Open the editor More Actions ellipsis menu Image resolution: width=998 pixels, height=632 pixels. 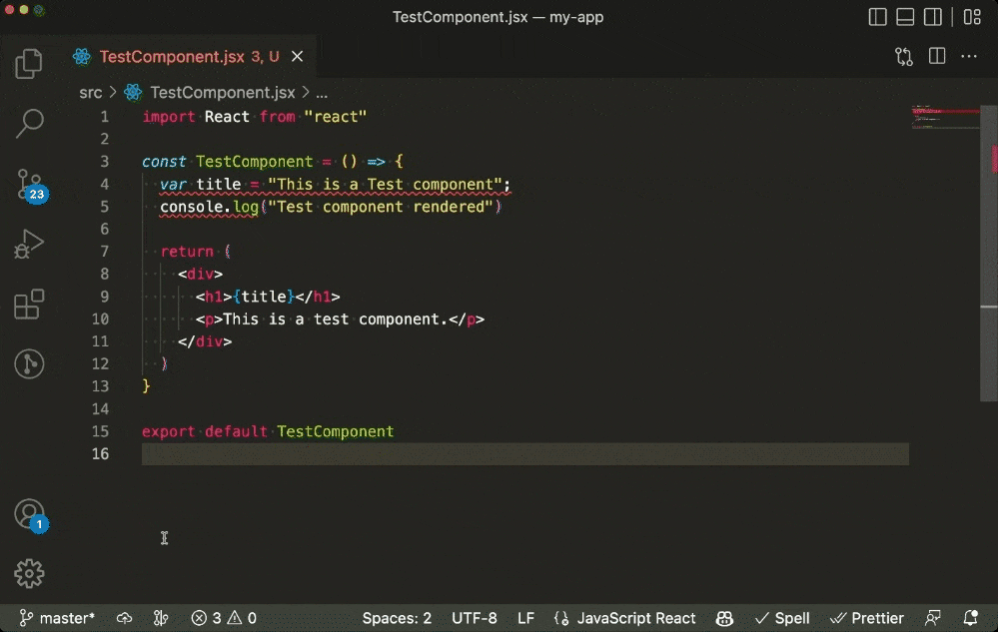(968, 57)
